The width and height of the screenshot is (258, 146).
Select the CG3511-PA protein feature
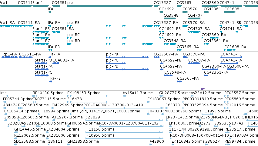click(x=26, y=57)
